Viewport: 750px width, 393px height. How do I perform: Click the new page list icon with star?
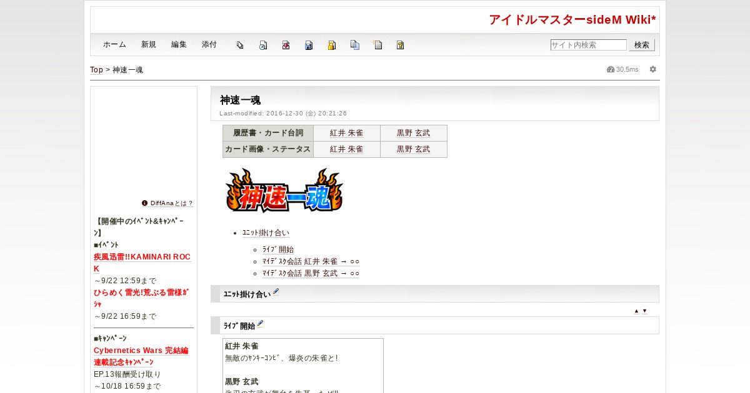[x=377, y=45]
